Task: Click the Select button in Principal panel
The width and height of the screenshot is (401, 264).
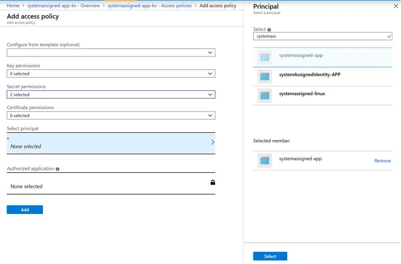Action: (x=270, y=256)
